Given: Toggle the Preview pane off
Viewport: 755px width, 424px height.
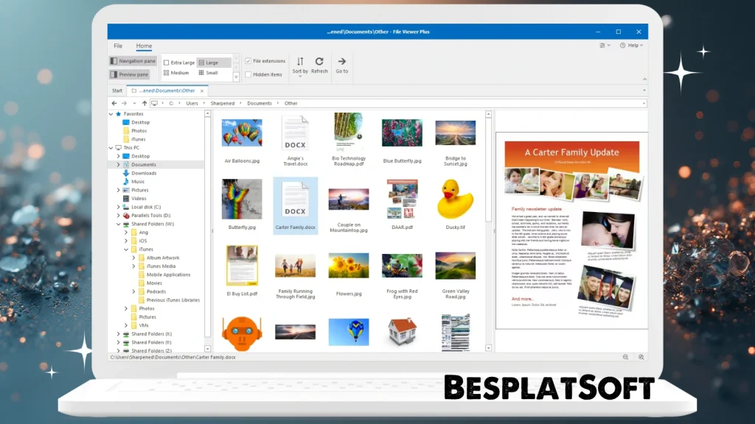Looking at the screenshot, I should pos(129,74).
